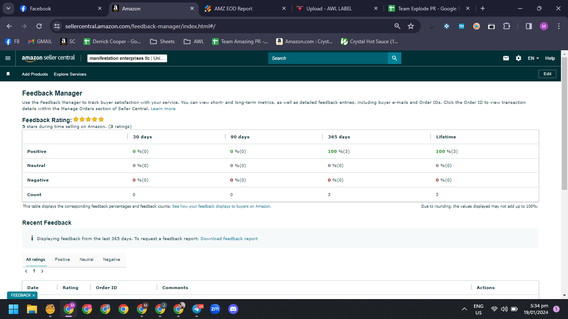Select the Positive feedback tab
This screenshot has height=319, width=568.
[x=62, y=260]
